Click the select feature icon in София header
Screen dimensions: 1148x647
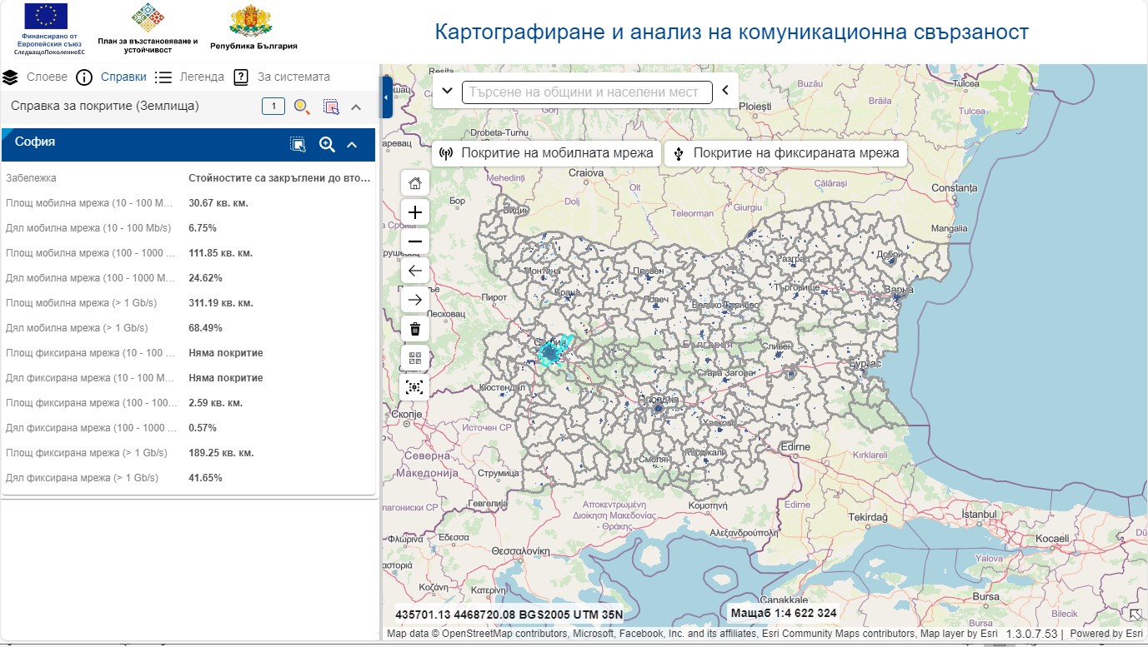[298, 144]
